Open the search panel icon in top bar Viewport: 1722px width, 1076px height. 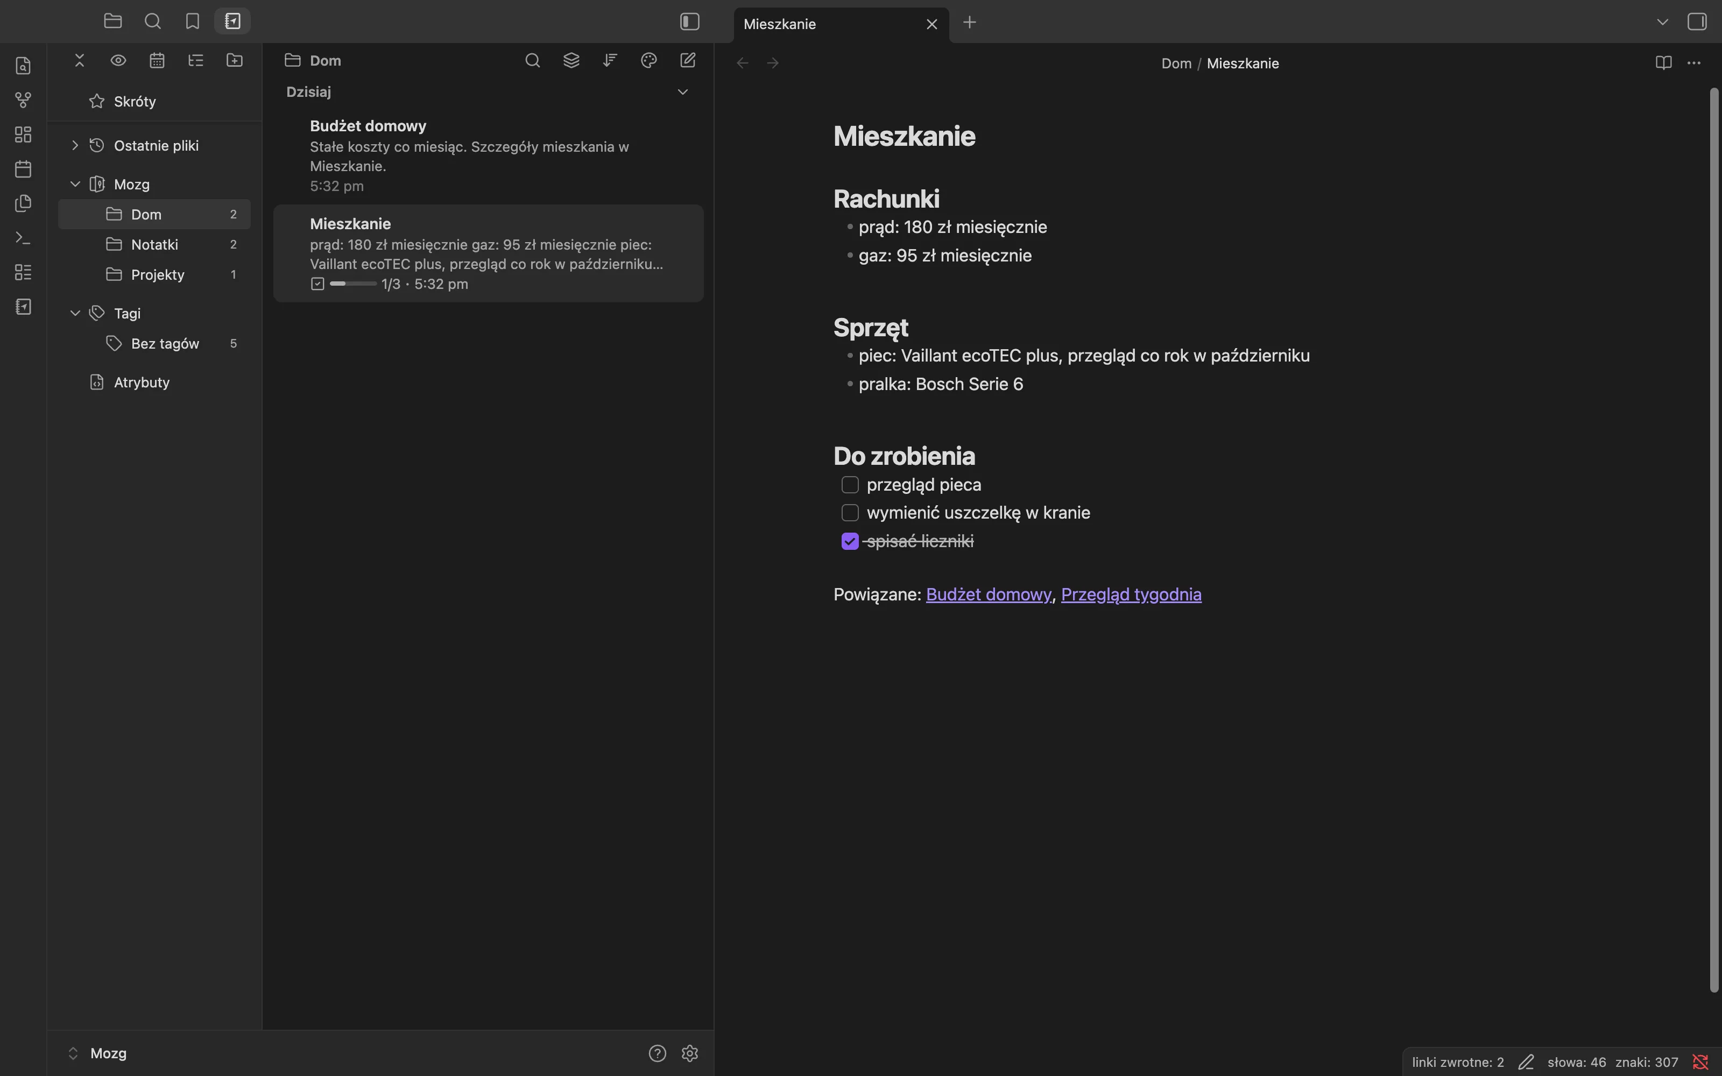point(152,22)
